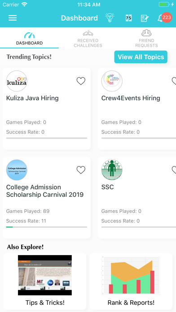
Task: Open Rank & Reports chart thumbnail
Action: click(x=131, y=275)
